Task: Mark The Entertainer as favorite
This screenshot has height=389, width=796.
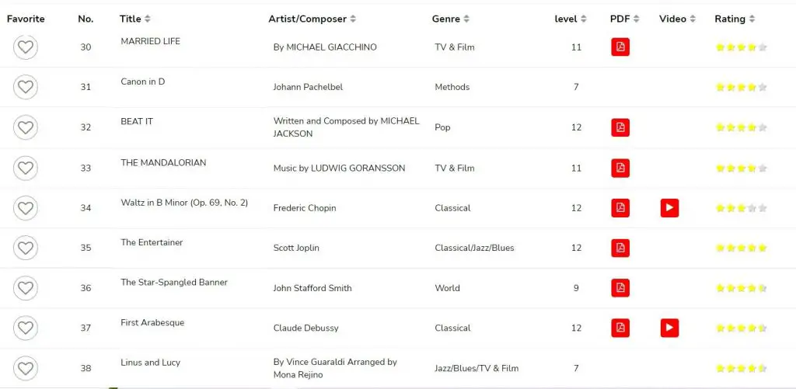Action: click(26, 248)
